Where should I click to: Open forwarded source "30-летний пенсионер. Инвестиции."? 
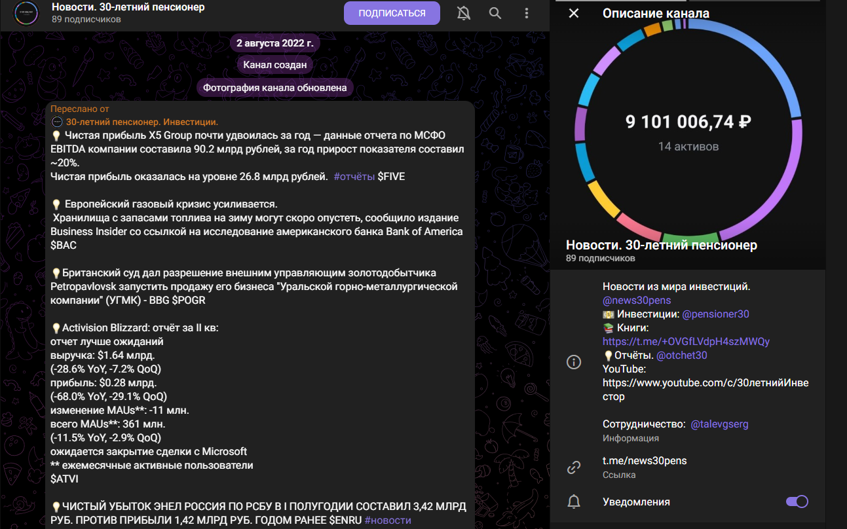(142, 122)
